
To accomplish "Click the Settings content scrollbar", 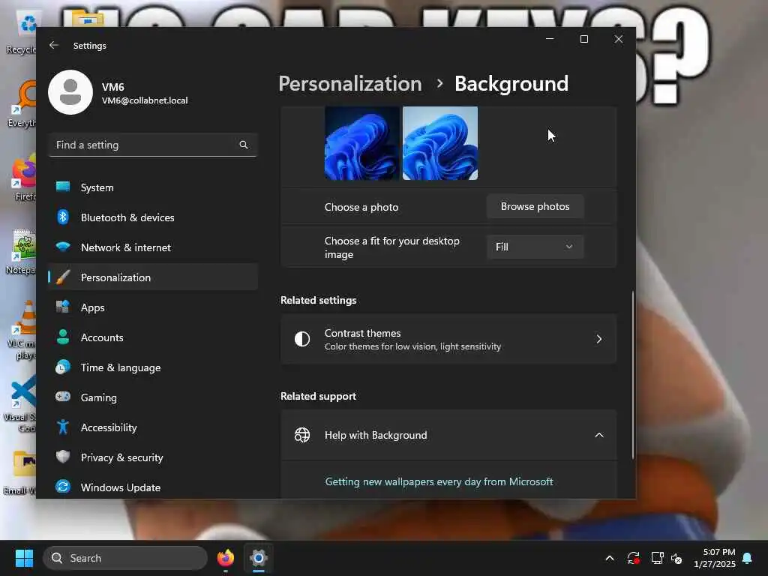I will pyautogui.click(x=632, y=374).
